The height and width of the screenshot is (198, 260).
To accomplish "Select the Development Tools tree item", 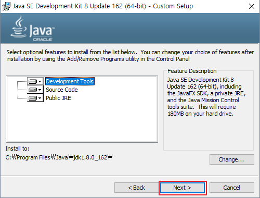I will (x=70, y=81).
